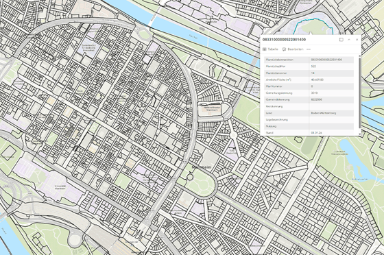Open the Tabelle view from the popup
The image size is (384, 255).
[x=270, y=49]
